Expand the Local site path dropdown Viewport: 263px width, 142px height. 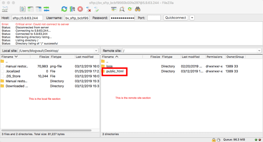coord(96,51)
